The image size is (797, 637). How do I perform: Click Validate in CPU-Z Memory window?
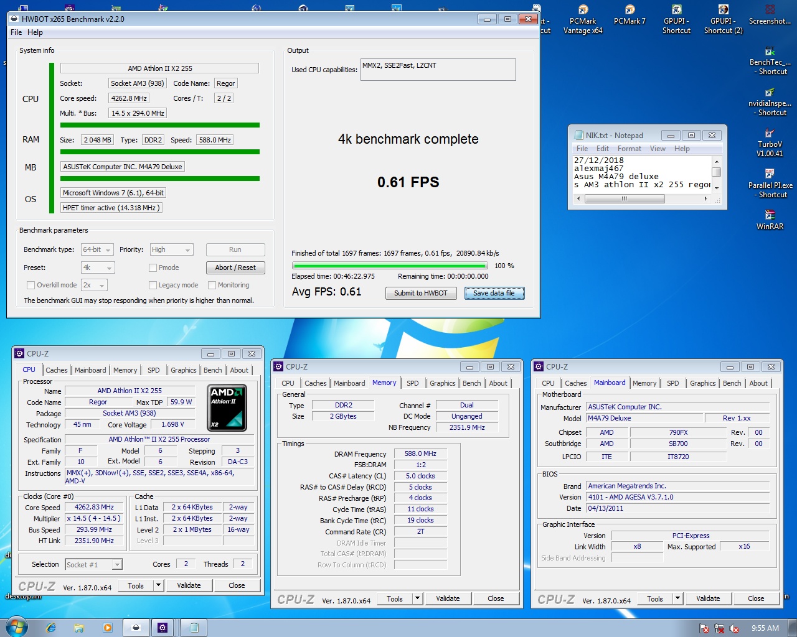pyautogui.click(x=448, y=598)
